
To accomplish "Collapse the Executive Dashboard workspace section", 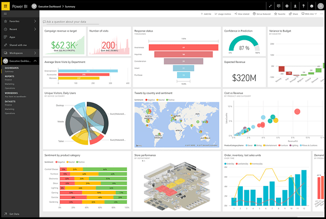I will [35, 61].
